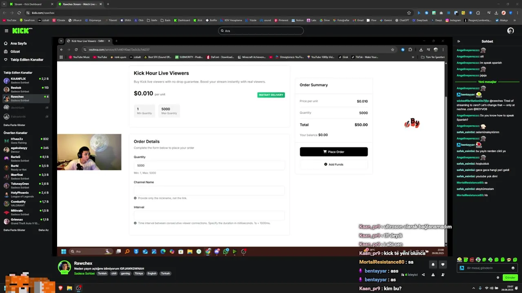Open the taskbar clock showing 23:07
Image resolution: width=522 pixels, height=293 pixels.
pyautogui.click(x=507, y=288)
